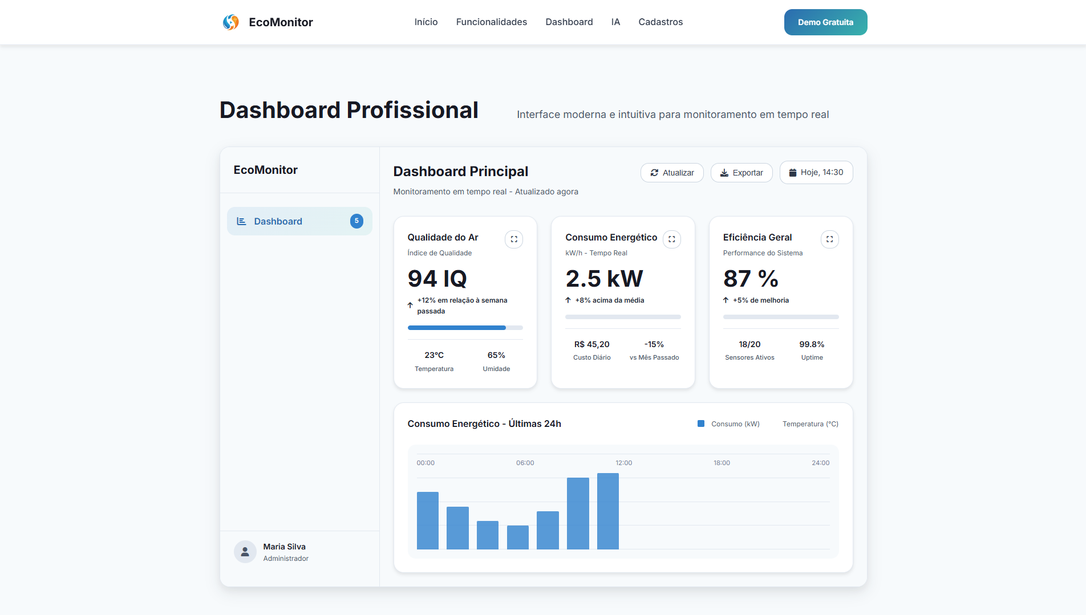Click the tallest bar in the chart
This screenshot has height=615, width=1086.
[607, 511]
